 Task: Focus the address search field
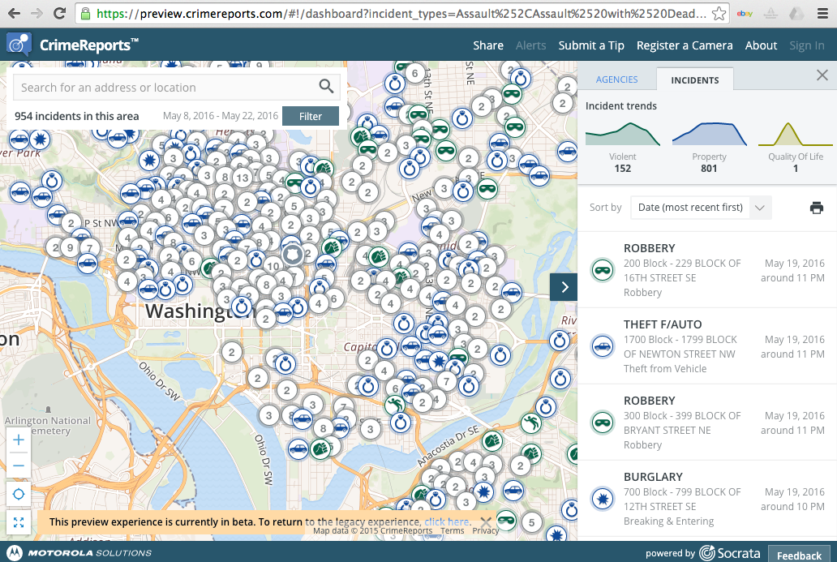pyautogui.click(x=177, y=87)
